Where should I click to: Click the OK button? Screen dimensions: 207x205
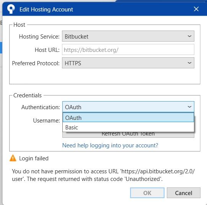point(147,193)
